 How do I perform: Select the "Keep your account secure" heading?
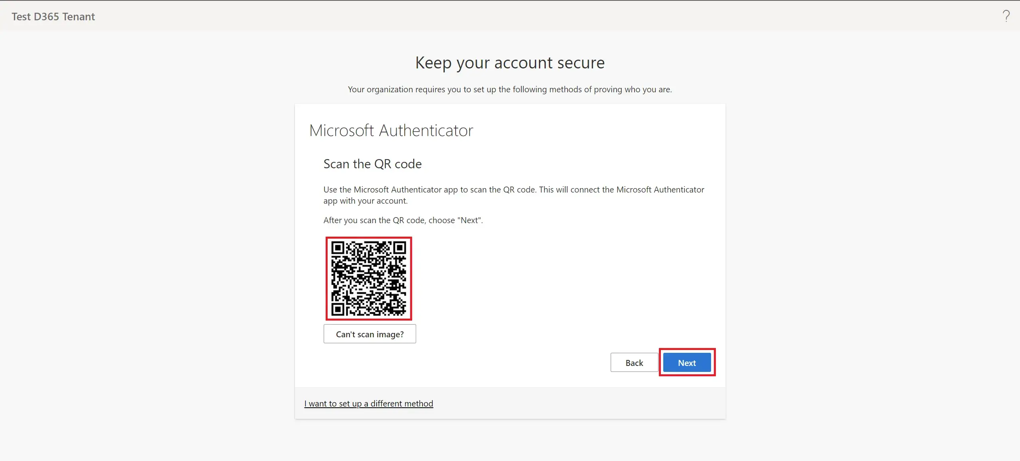point(510,63)
